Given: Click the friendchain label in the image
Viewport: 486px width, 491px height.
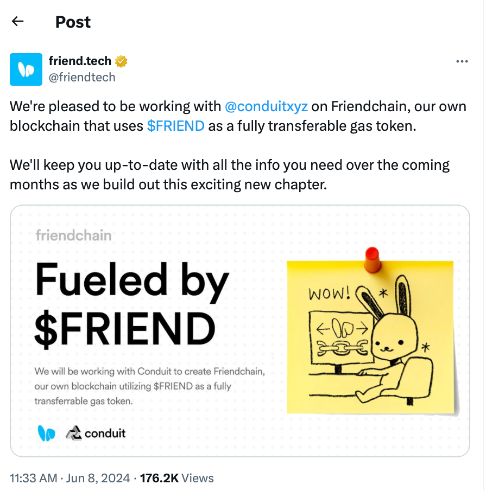Looking at the screenshot, I should click(73, 235).
